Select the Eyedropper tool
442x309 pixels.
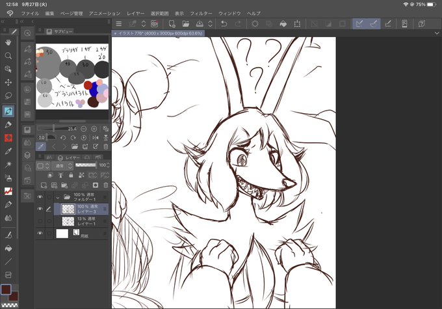tap(8, 152)
